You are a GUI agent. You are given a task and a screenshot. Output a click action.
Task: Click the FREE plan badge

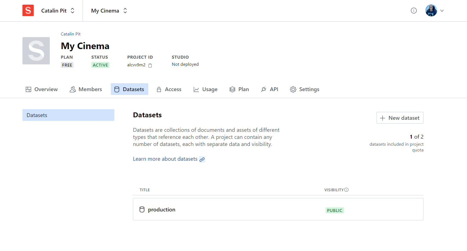pyautogui.click(x=67, y=65)
